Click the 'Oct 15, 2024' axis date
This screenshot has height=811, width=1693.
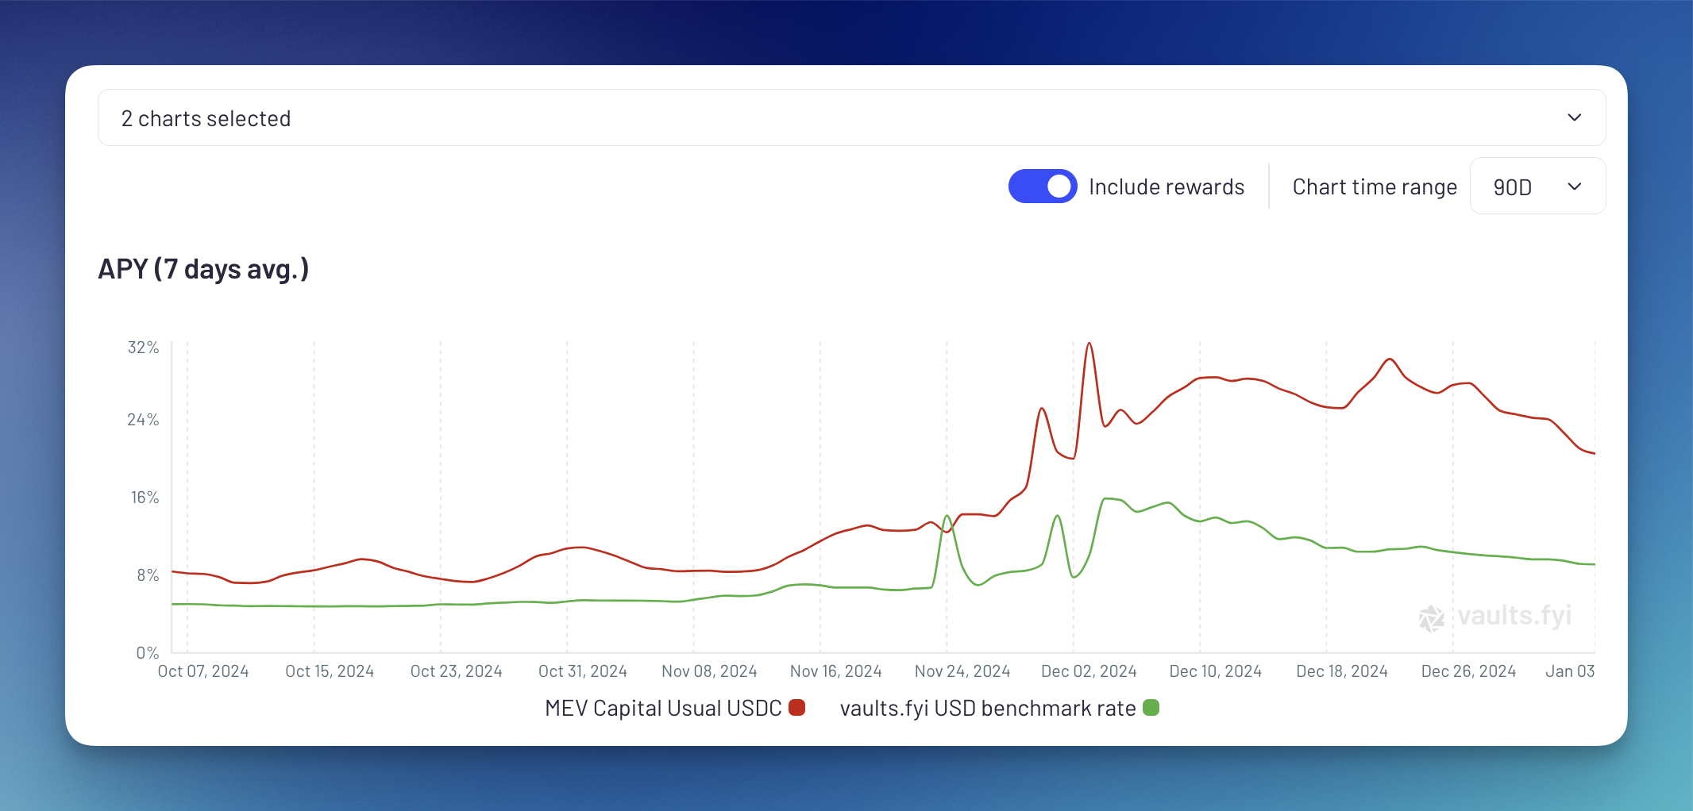click(x=330, y=671)
